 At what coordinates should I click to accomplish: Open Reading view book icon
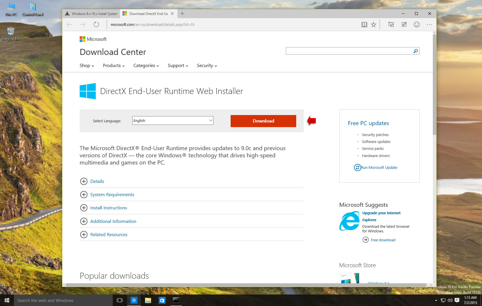click(364, 24)
